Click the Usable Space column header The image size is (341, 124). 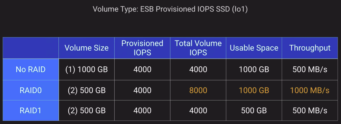pos(254,48)
